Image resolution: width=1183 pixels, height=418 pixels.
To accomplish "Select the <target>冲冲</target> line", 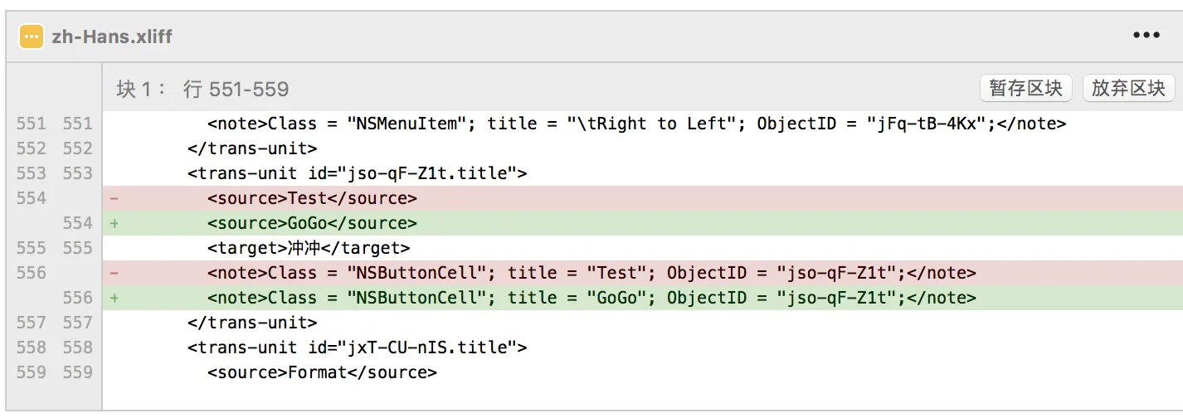I will 309,248.
